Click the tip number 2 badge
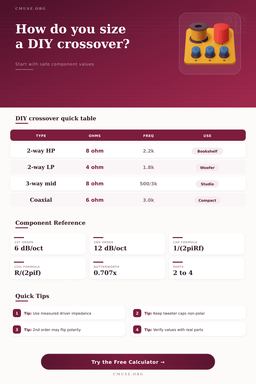The width and height of the screenshot is (256, 384). (137, 313)
